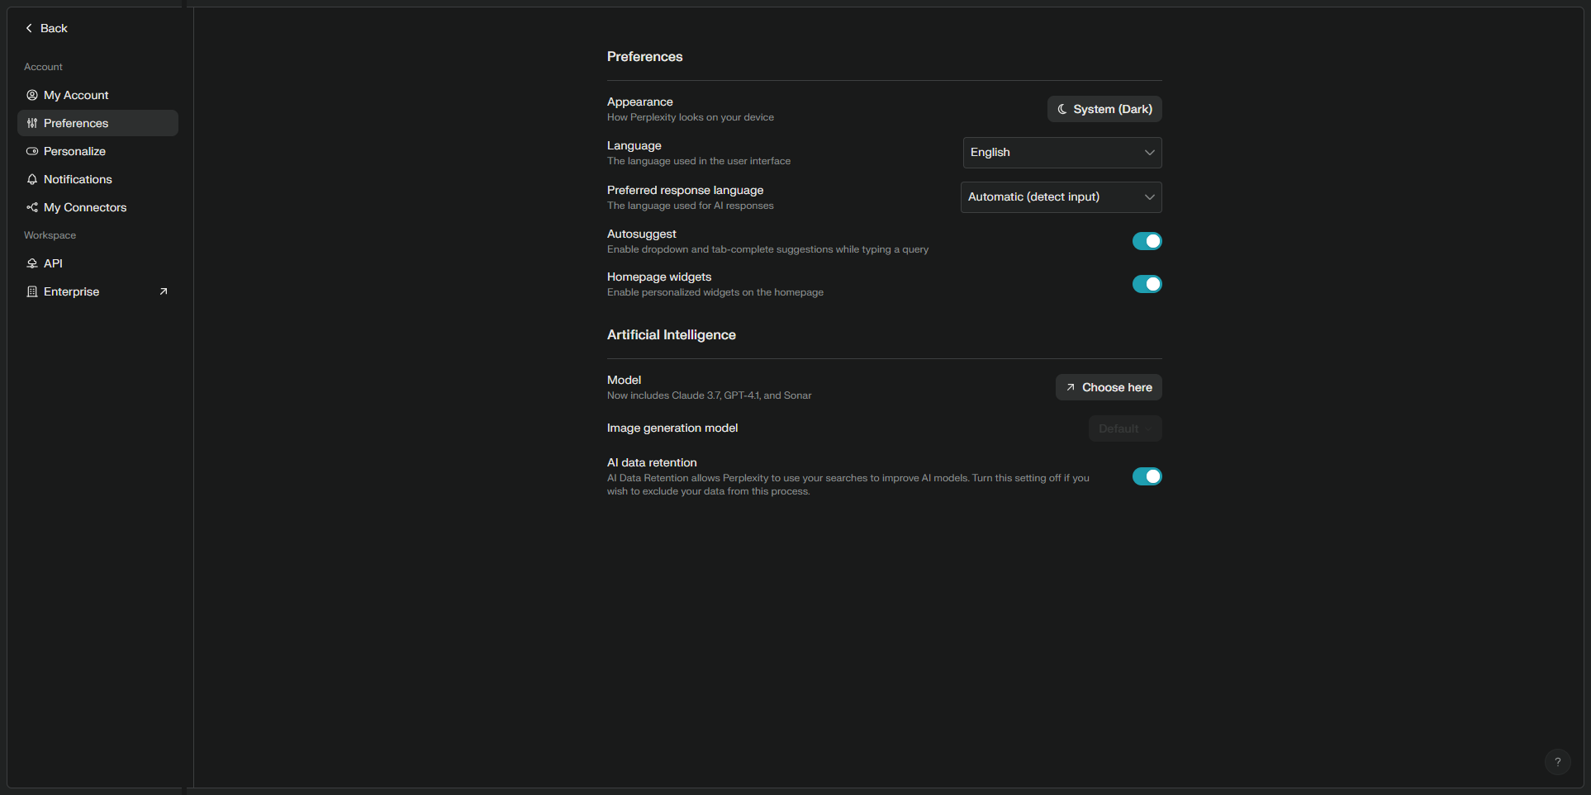Click the API icon under Workspace

[x=32, y=263]
